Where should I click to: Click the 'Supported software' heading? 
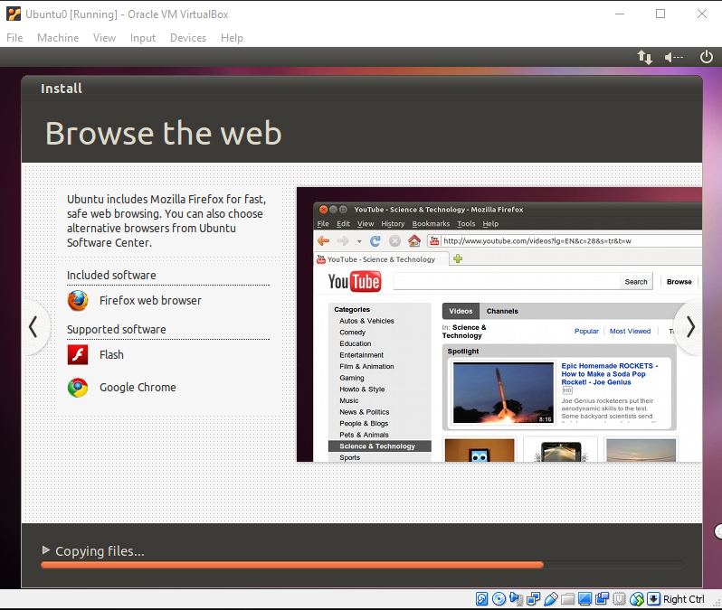coord(117,329)
